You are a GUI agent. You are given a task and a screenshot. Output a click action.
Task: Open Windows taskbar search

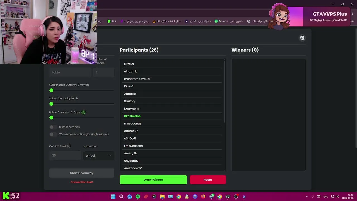(121, 197)
